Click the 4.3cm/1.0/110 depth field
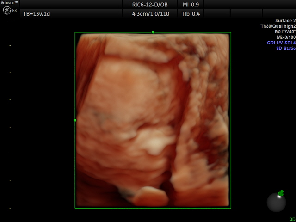 click(151, 14)
